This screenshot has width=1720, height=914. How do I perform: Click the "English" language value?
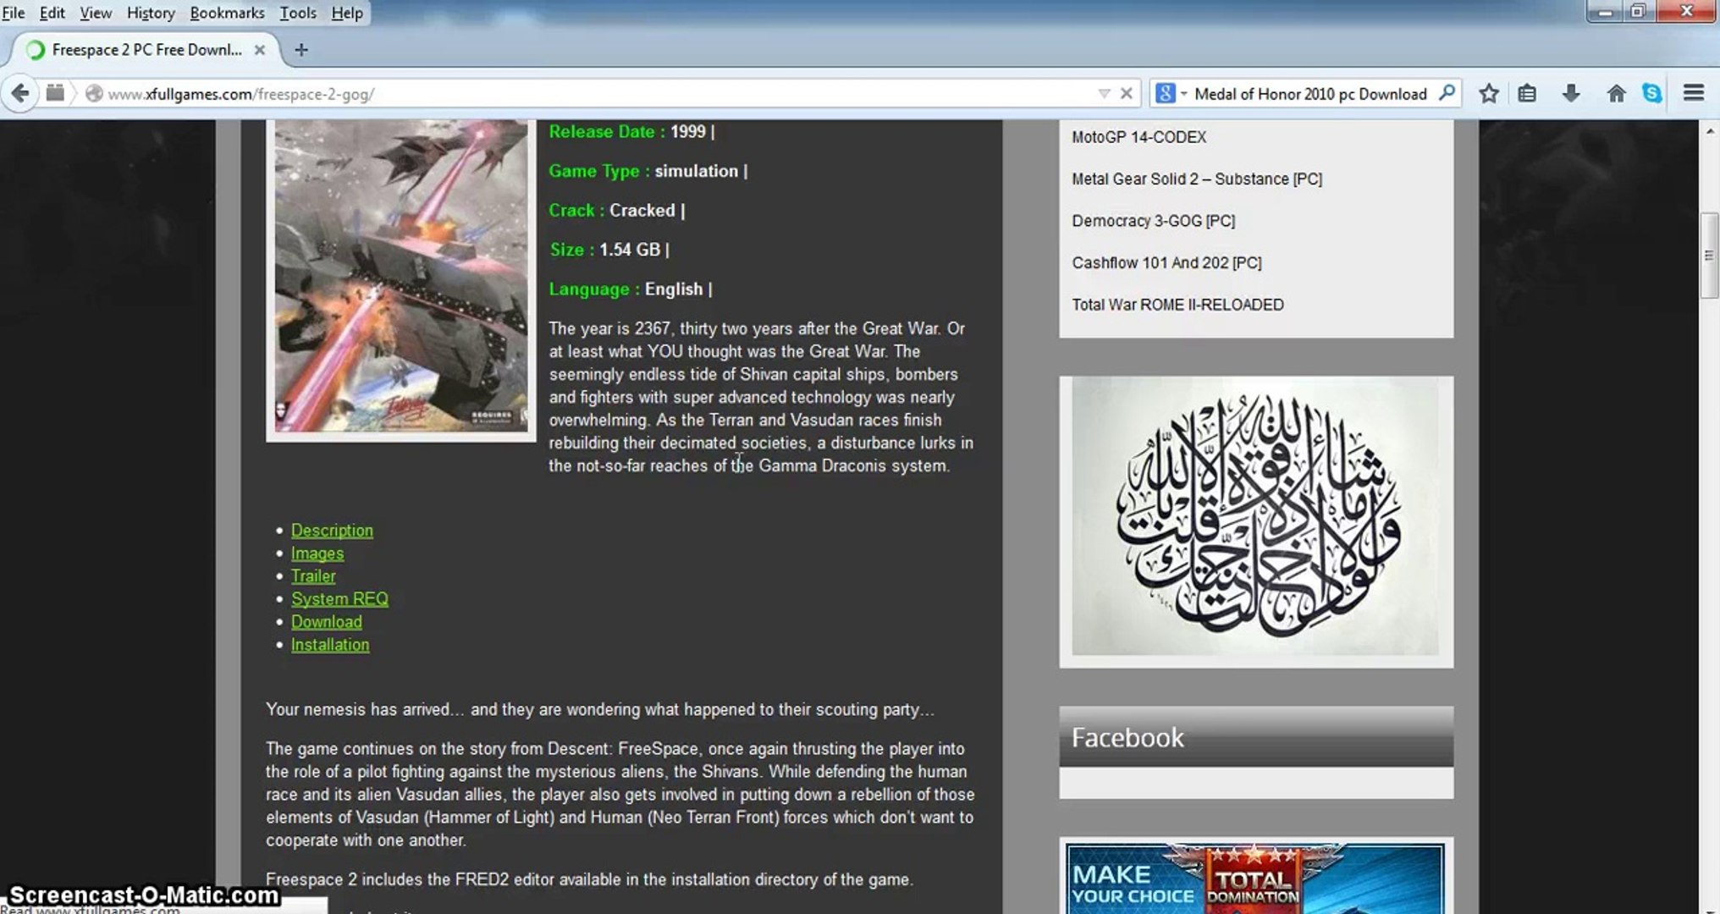(x=674, y=289)
